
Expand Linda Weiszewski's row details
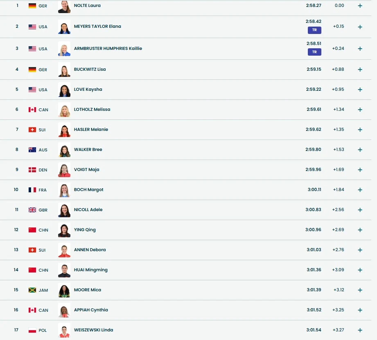click(360, 330)
